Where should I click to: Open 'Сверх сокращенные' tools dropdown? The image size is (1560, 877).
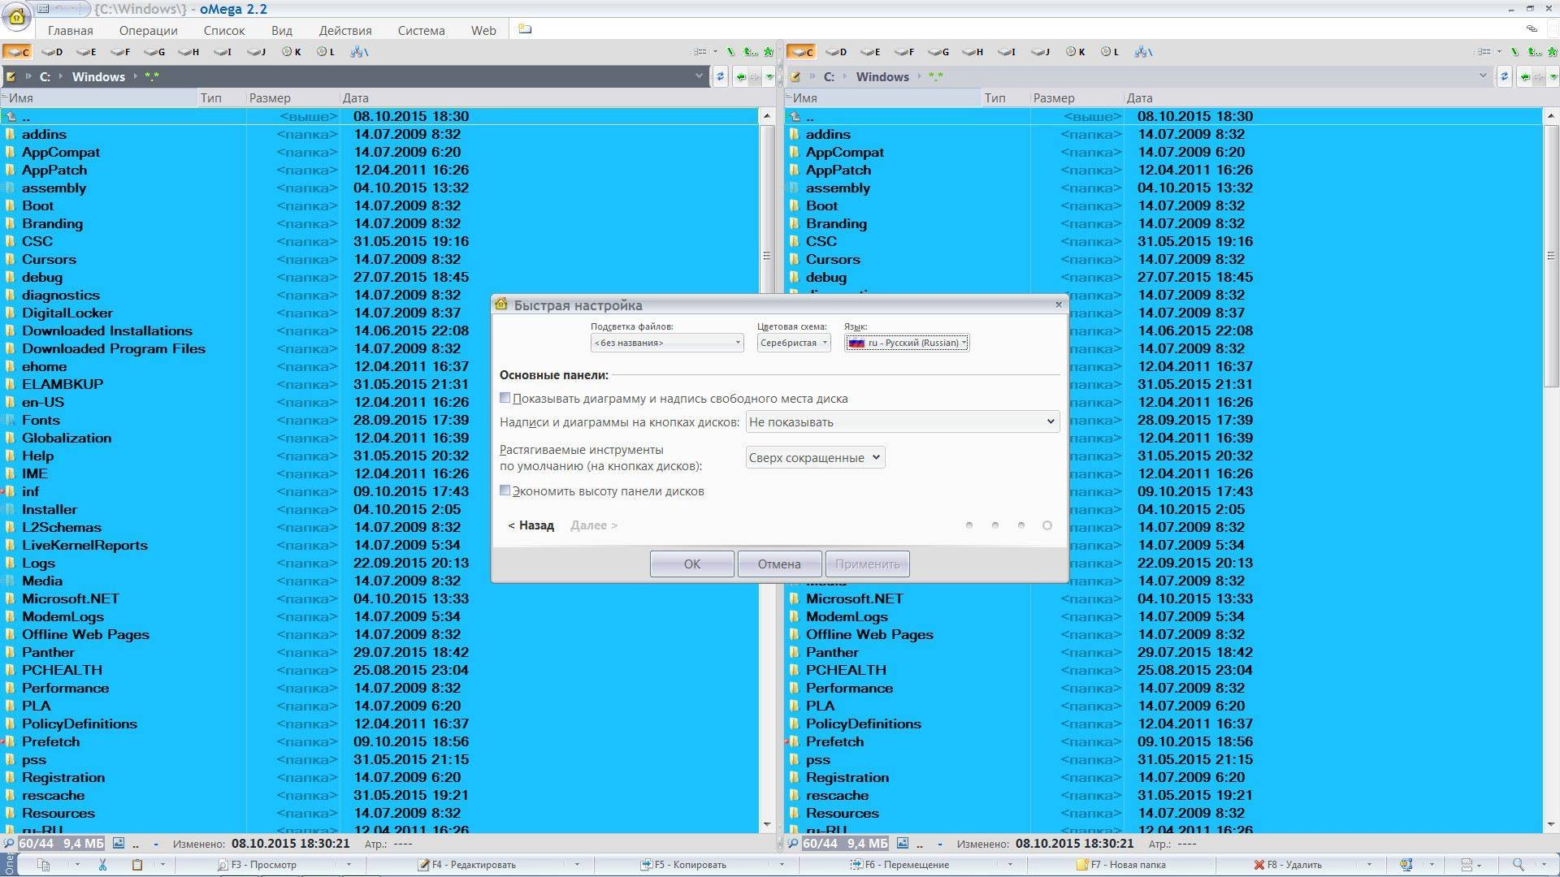pyautogui.click(x=815, y=457)
